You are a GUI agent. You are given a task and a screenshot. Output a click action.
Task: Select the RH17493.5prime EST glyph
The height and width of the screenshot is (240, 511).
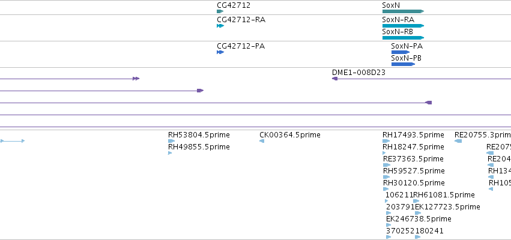386,141
